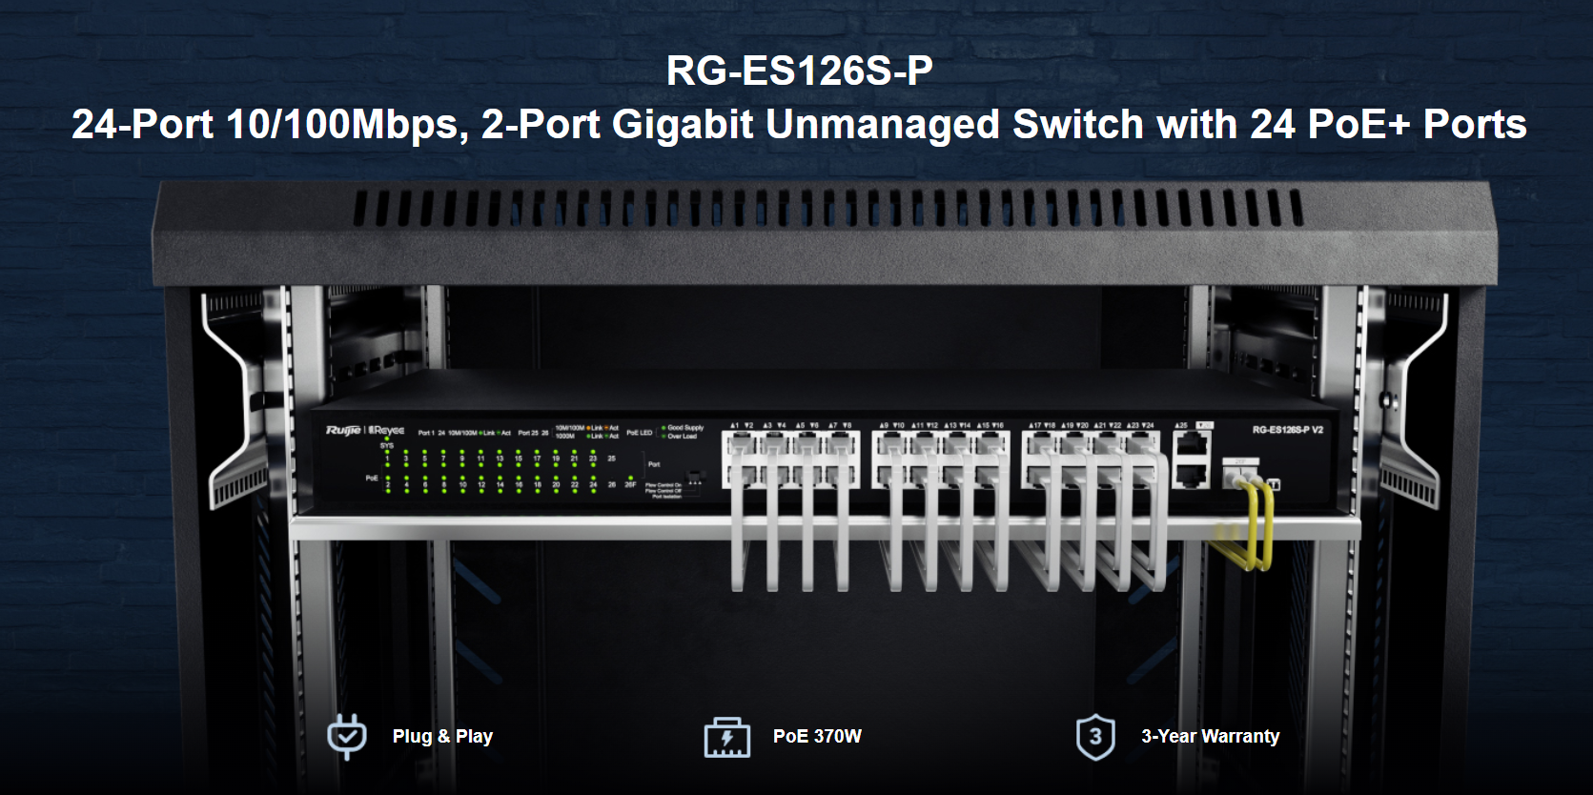This screenshot has height=795, width=1593.
Task: Click the port 23 LED indicator
Action: pos(593,452)
